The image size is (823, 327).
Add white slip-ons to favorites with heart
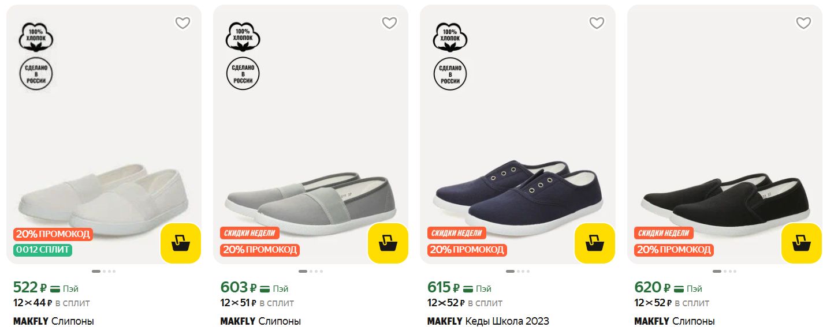(x=183, y=23)
